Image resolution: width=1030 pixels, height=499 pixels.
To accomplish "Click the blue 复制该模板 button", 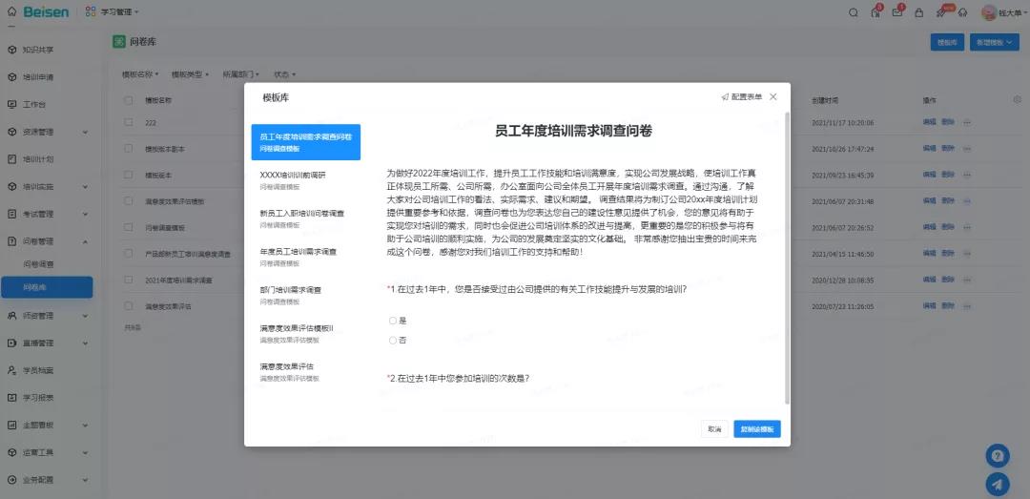I will click(756, 429).
